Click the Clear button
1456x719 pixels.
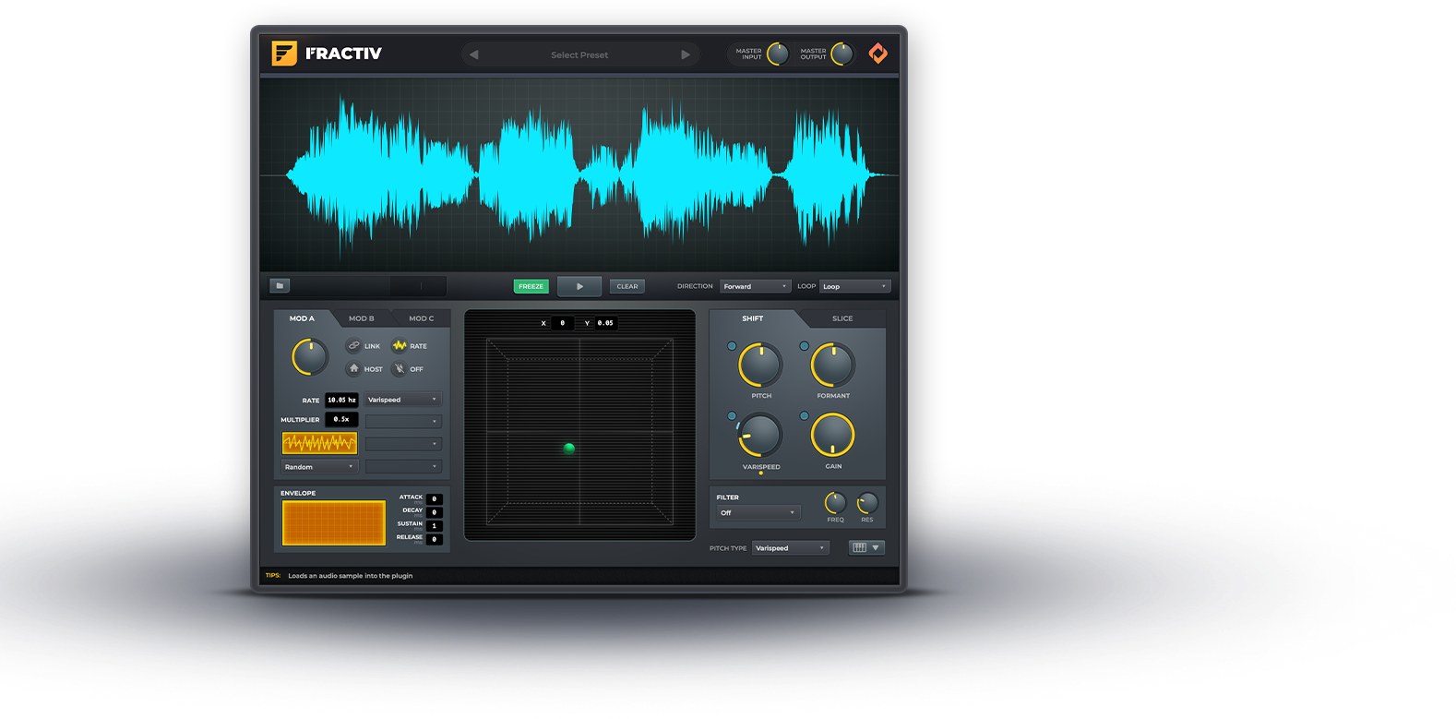coord(627,286)
